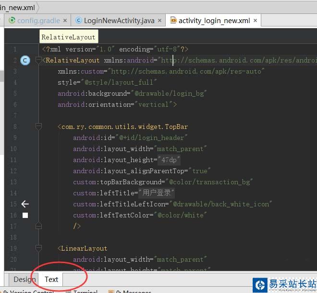The image size is (317, 293).
Task: Open the Terminal tool window
Action: pyautogui.click(x=83, y=292)
